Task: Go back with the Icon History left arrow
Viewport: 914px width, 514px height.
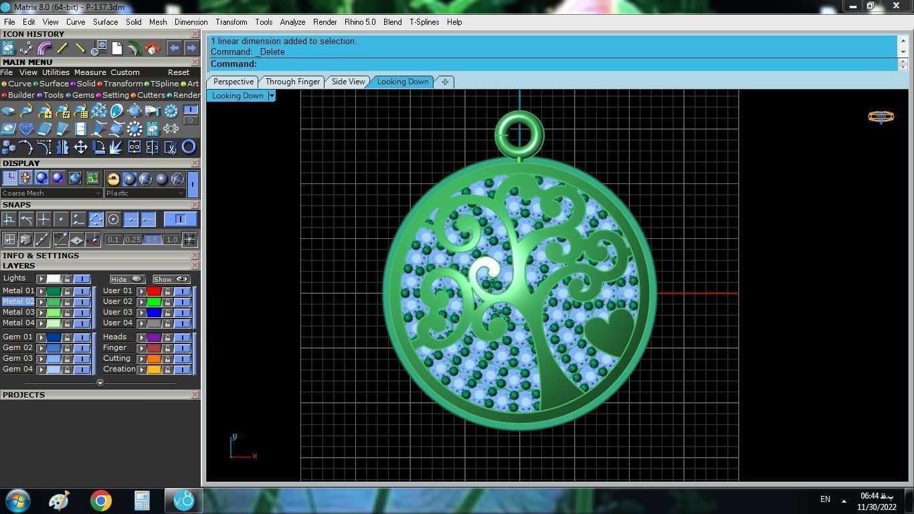Action: coord(174,48)
